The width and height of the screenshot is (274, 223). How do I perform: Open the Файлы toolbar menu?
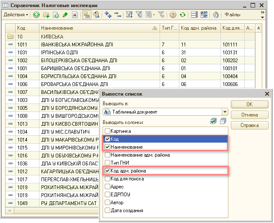pyautogui.click(x=233, y=15)
